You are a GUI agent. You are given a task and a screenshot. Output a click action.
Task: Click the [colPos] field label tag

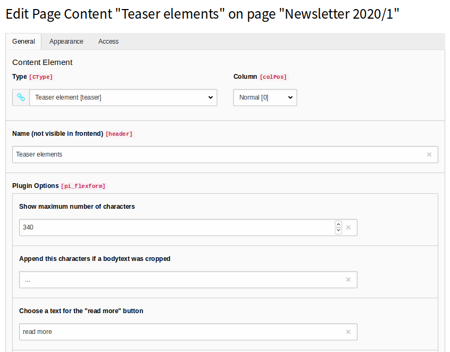point(273,77)
